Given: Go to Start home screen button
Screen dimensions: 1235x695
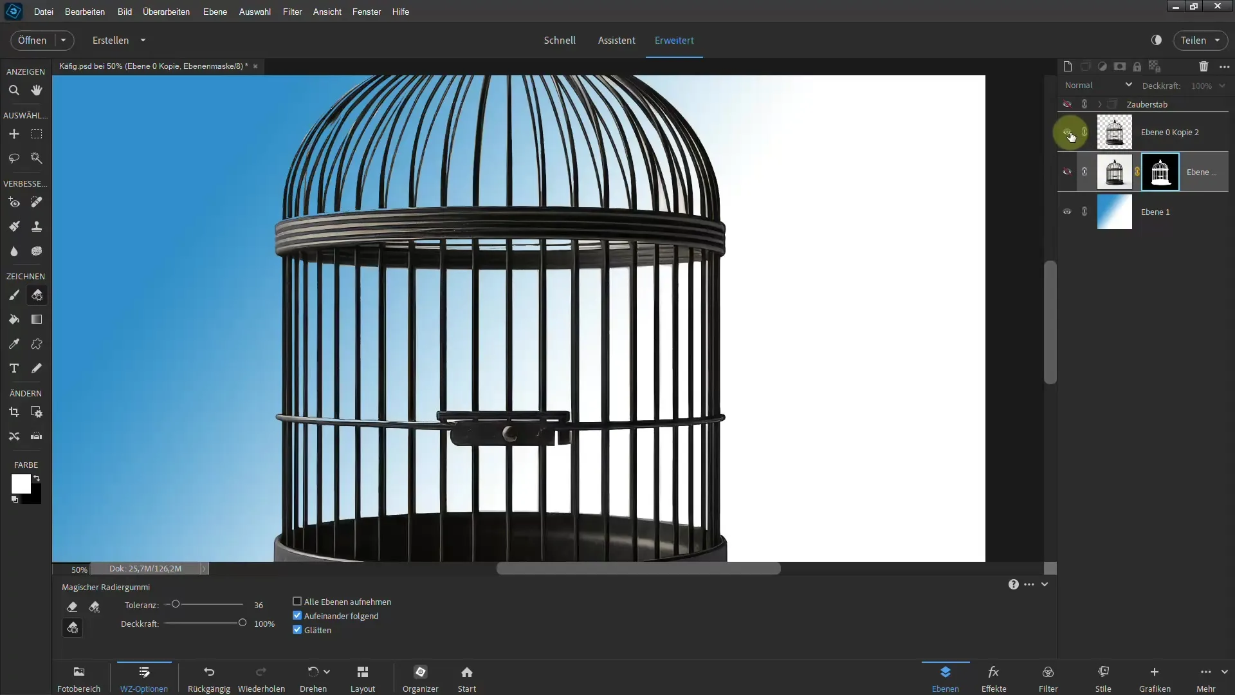Looking at the screenshot, I should pos(467,679).
